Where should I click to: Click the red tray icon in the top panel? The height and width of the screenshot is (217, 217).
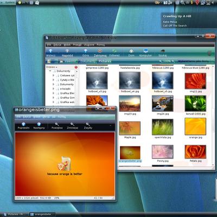pos(197,2)
